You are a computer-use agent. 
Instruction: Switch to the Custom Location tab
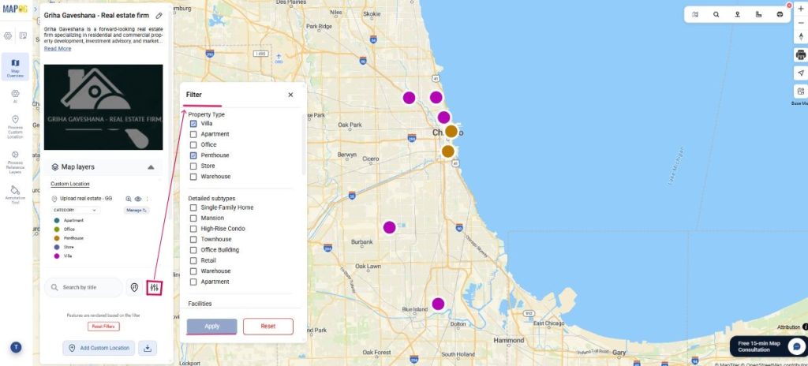[x=70, y=184]
